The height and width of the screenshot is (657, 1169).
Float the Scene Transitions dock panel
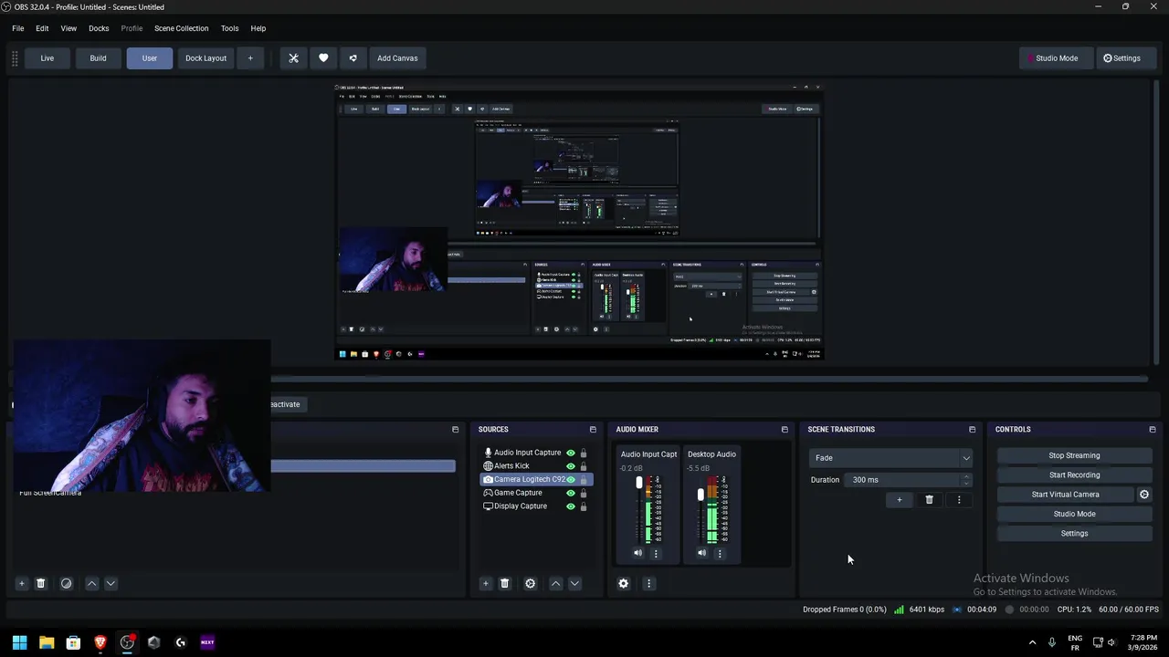(x=972, y=430)
